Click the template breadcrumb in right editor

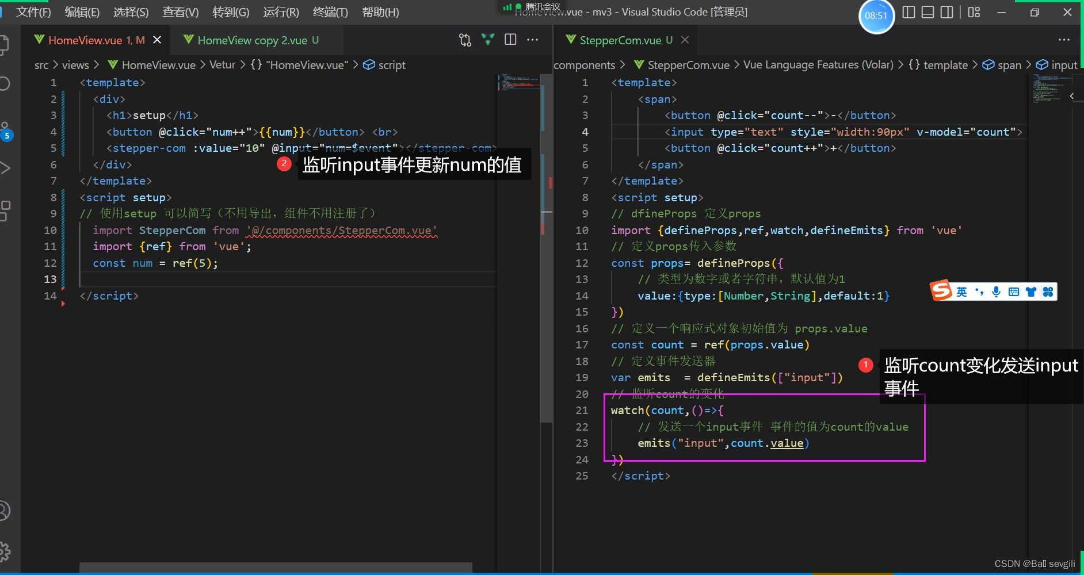pyautogui.click(x=938, y=65)
